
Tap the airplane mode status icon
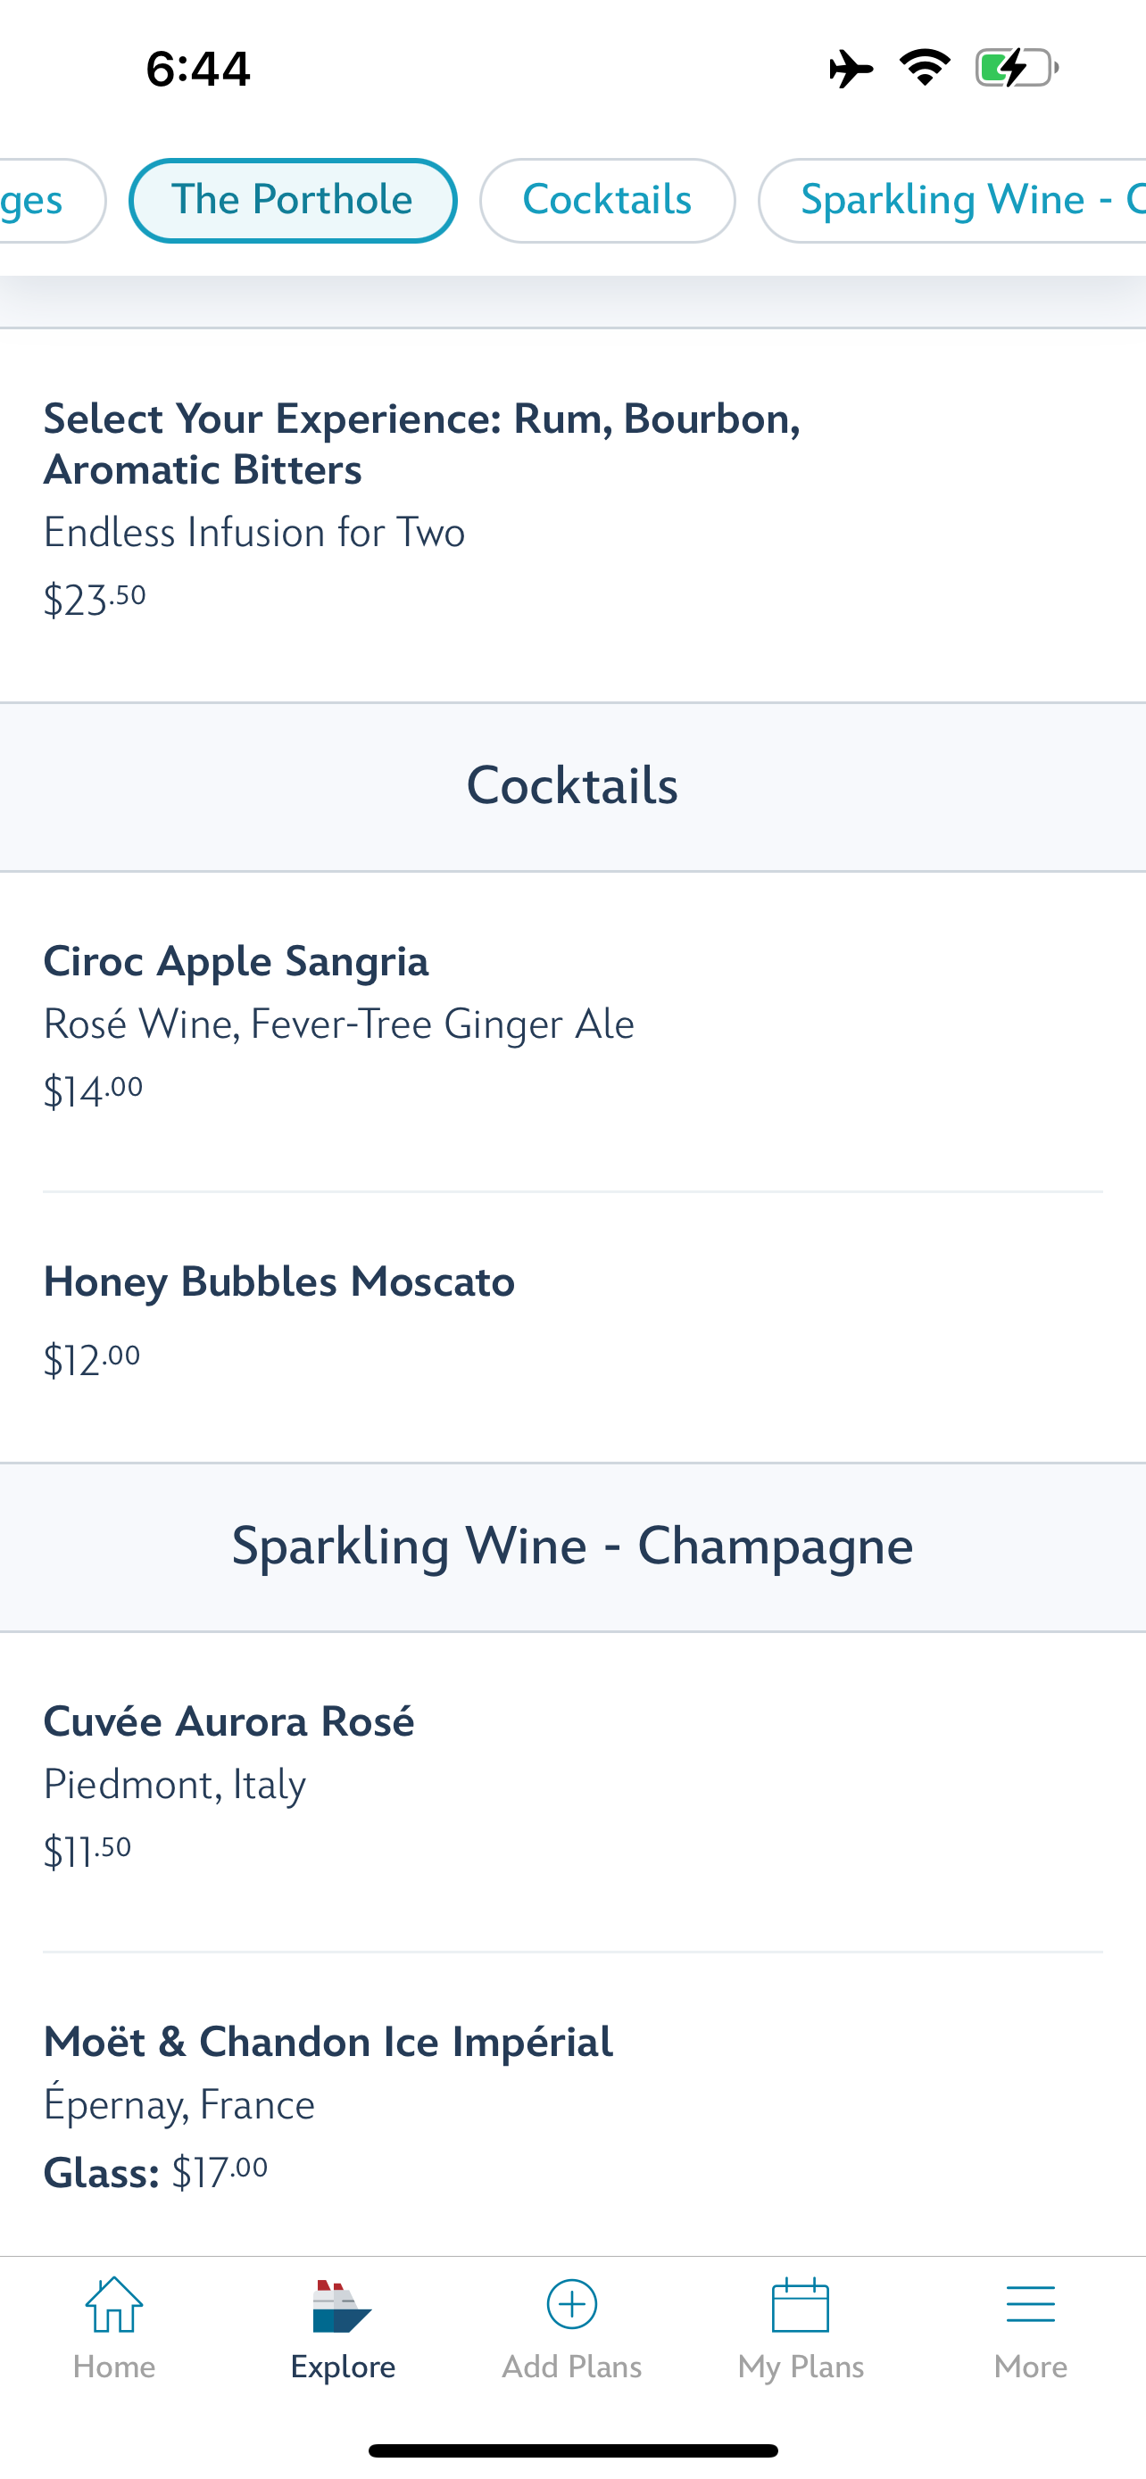click(x=851, y=70)
